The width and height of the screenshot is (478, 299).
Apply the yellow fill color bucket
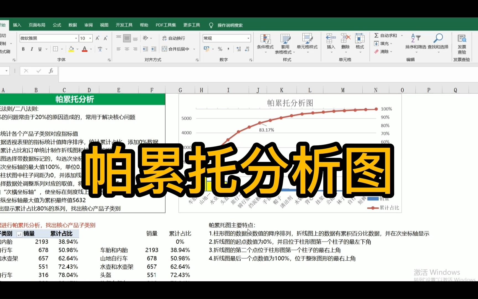point(71,49)
